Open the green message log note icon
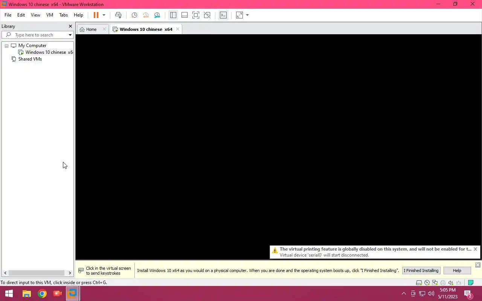Screen dimensions: 482x301 pyautogui.click(x=470, y=283)
